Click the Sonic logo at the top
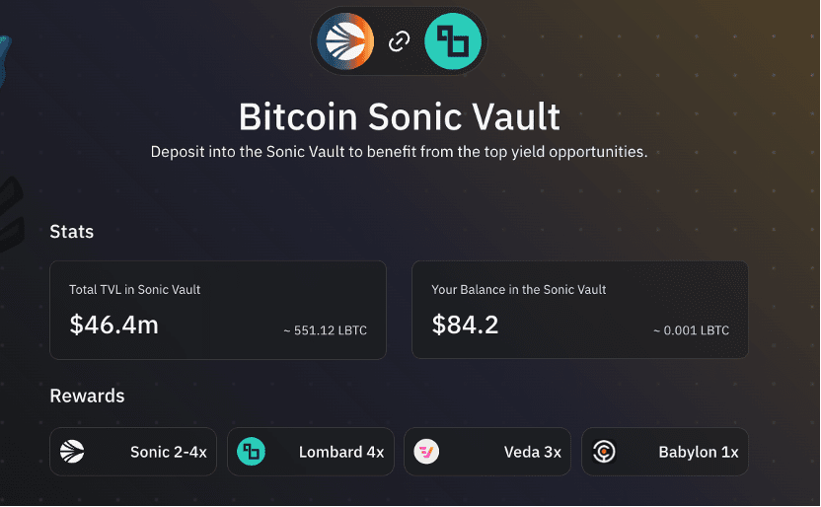 (x=345, y=41)
